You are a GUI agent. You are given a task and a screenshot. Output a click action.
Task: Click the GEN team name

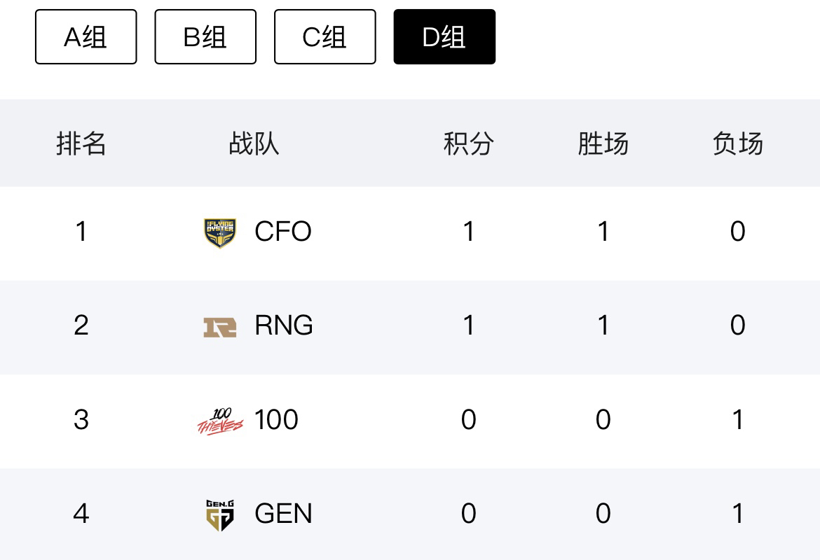[283, 514]
